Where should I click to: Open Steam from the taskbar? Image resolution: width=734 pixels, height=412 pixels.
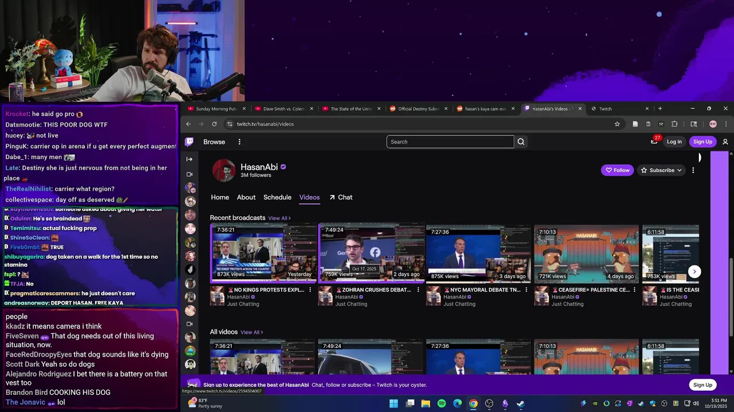point(521,403)
